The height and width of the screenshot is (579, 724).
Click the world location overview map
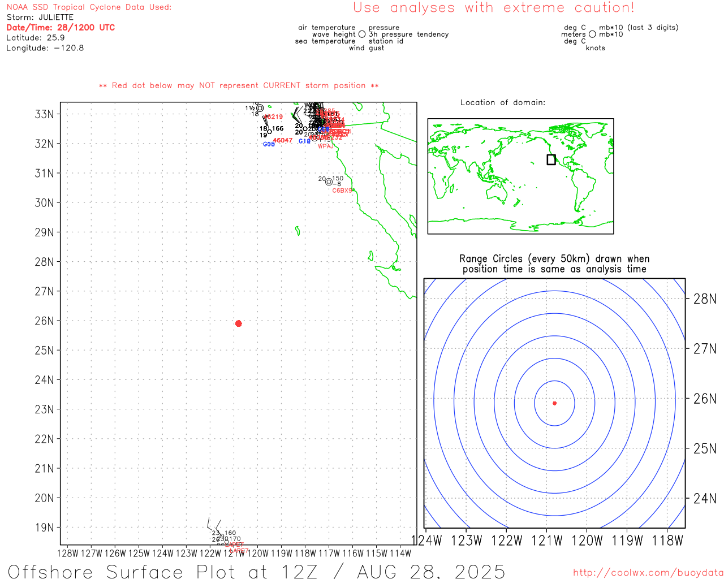520,176
